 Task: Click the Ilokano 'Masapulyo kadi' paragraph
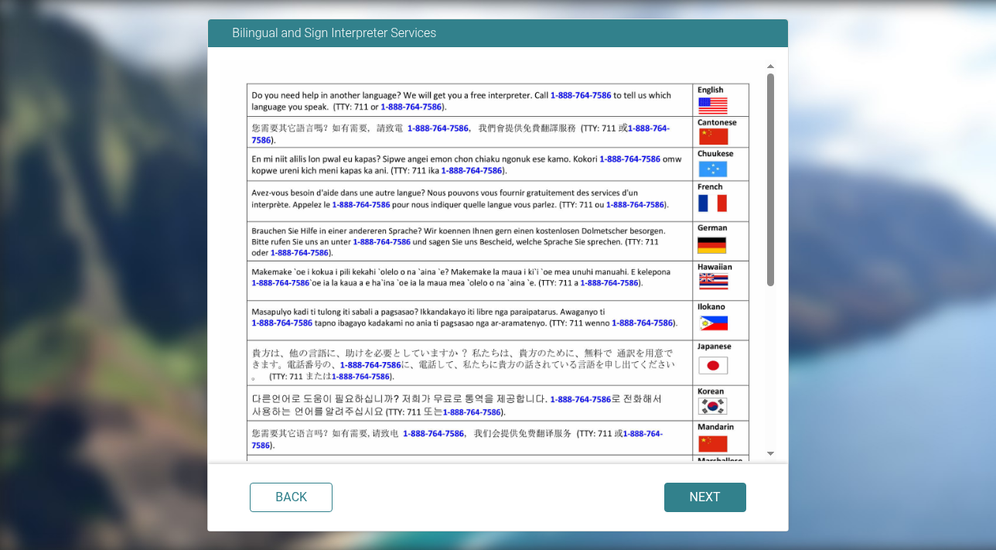click(x=464, y=317)
